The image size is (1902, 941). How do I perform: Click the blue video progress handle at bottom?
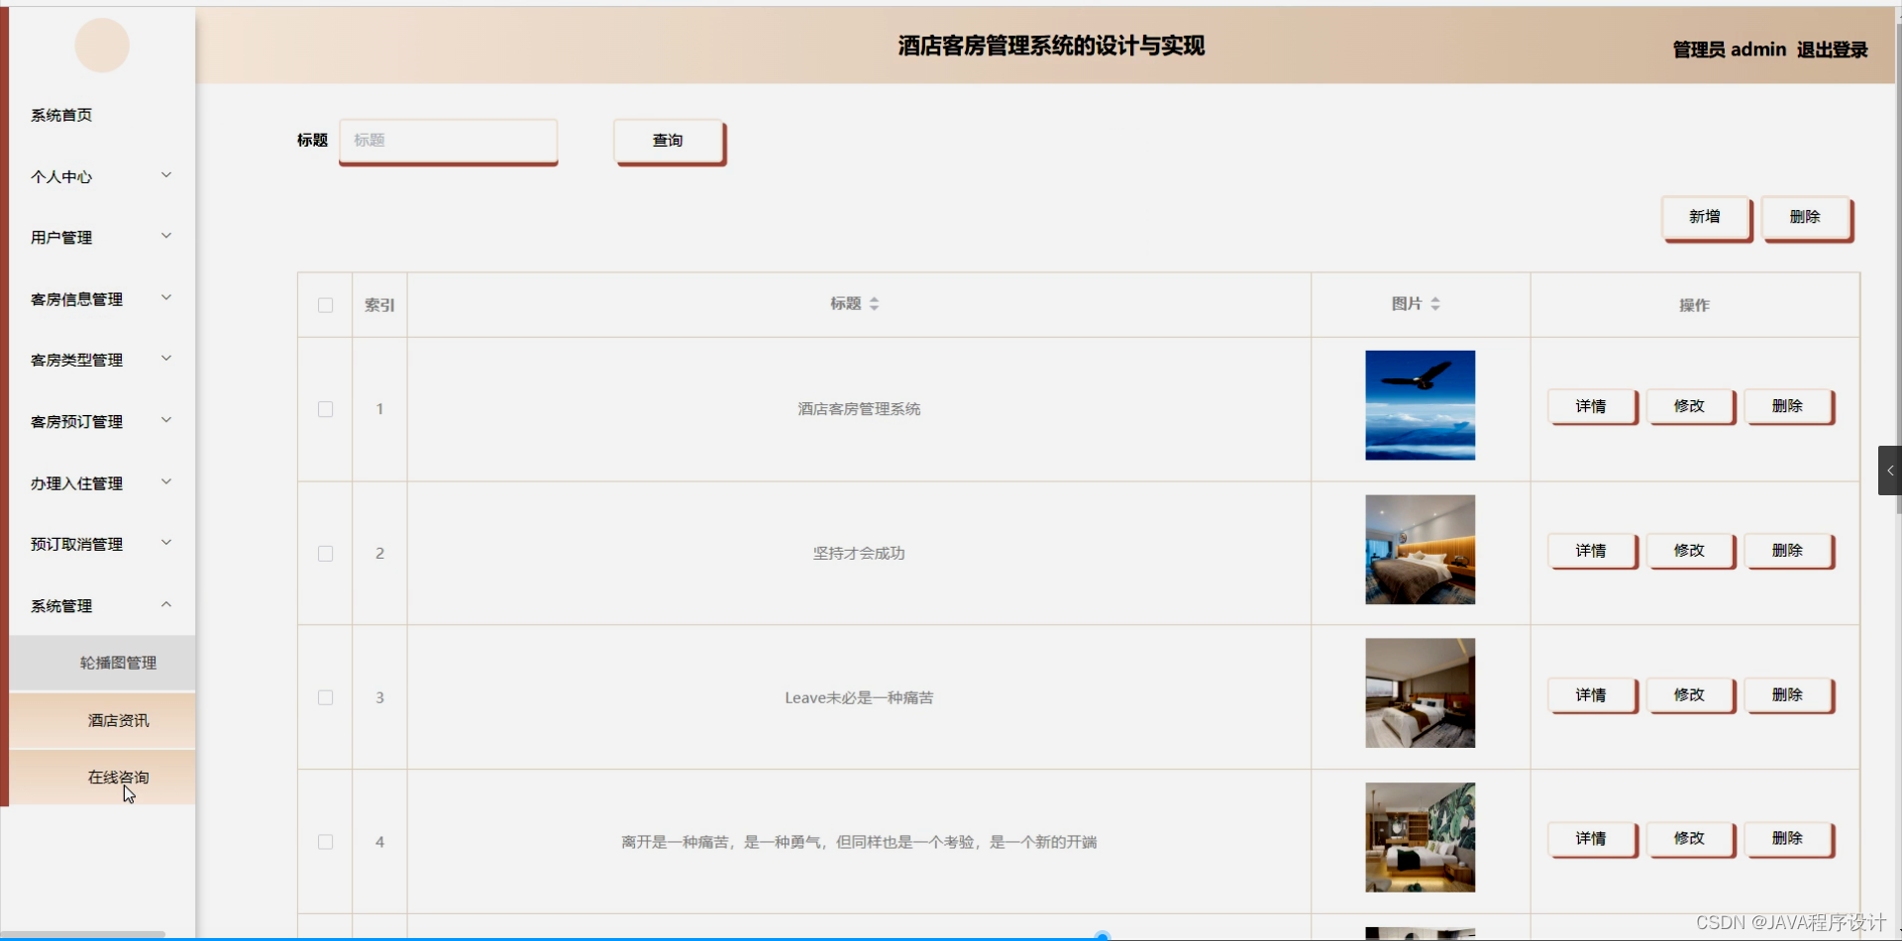(x=1102, y=937)
